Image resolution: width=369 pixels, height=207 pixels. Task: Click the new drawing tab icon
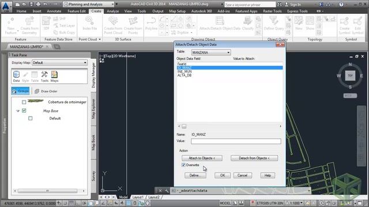[x=57, y=47]
